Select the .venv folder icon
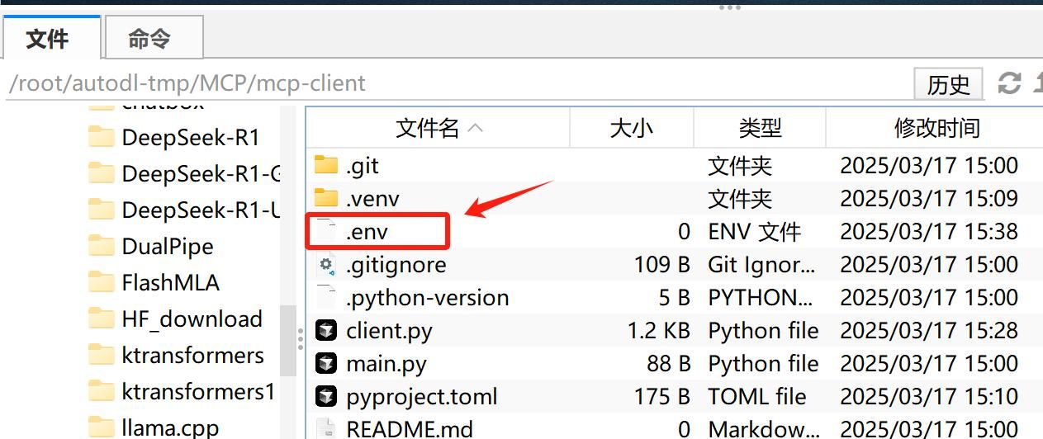The width and height of the screenshot is (1043, 439). (x=326, y=198)
